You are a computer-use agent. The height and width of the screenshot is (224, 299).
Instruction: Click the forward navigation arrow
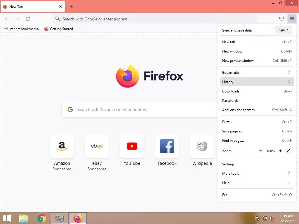coord(18,19)
